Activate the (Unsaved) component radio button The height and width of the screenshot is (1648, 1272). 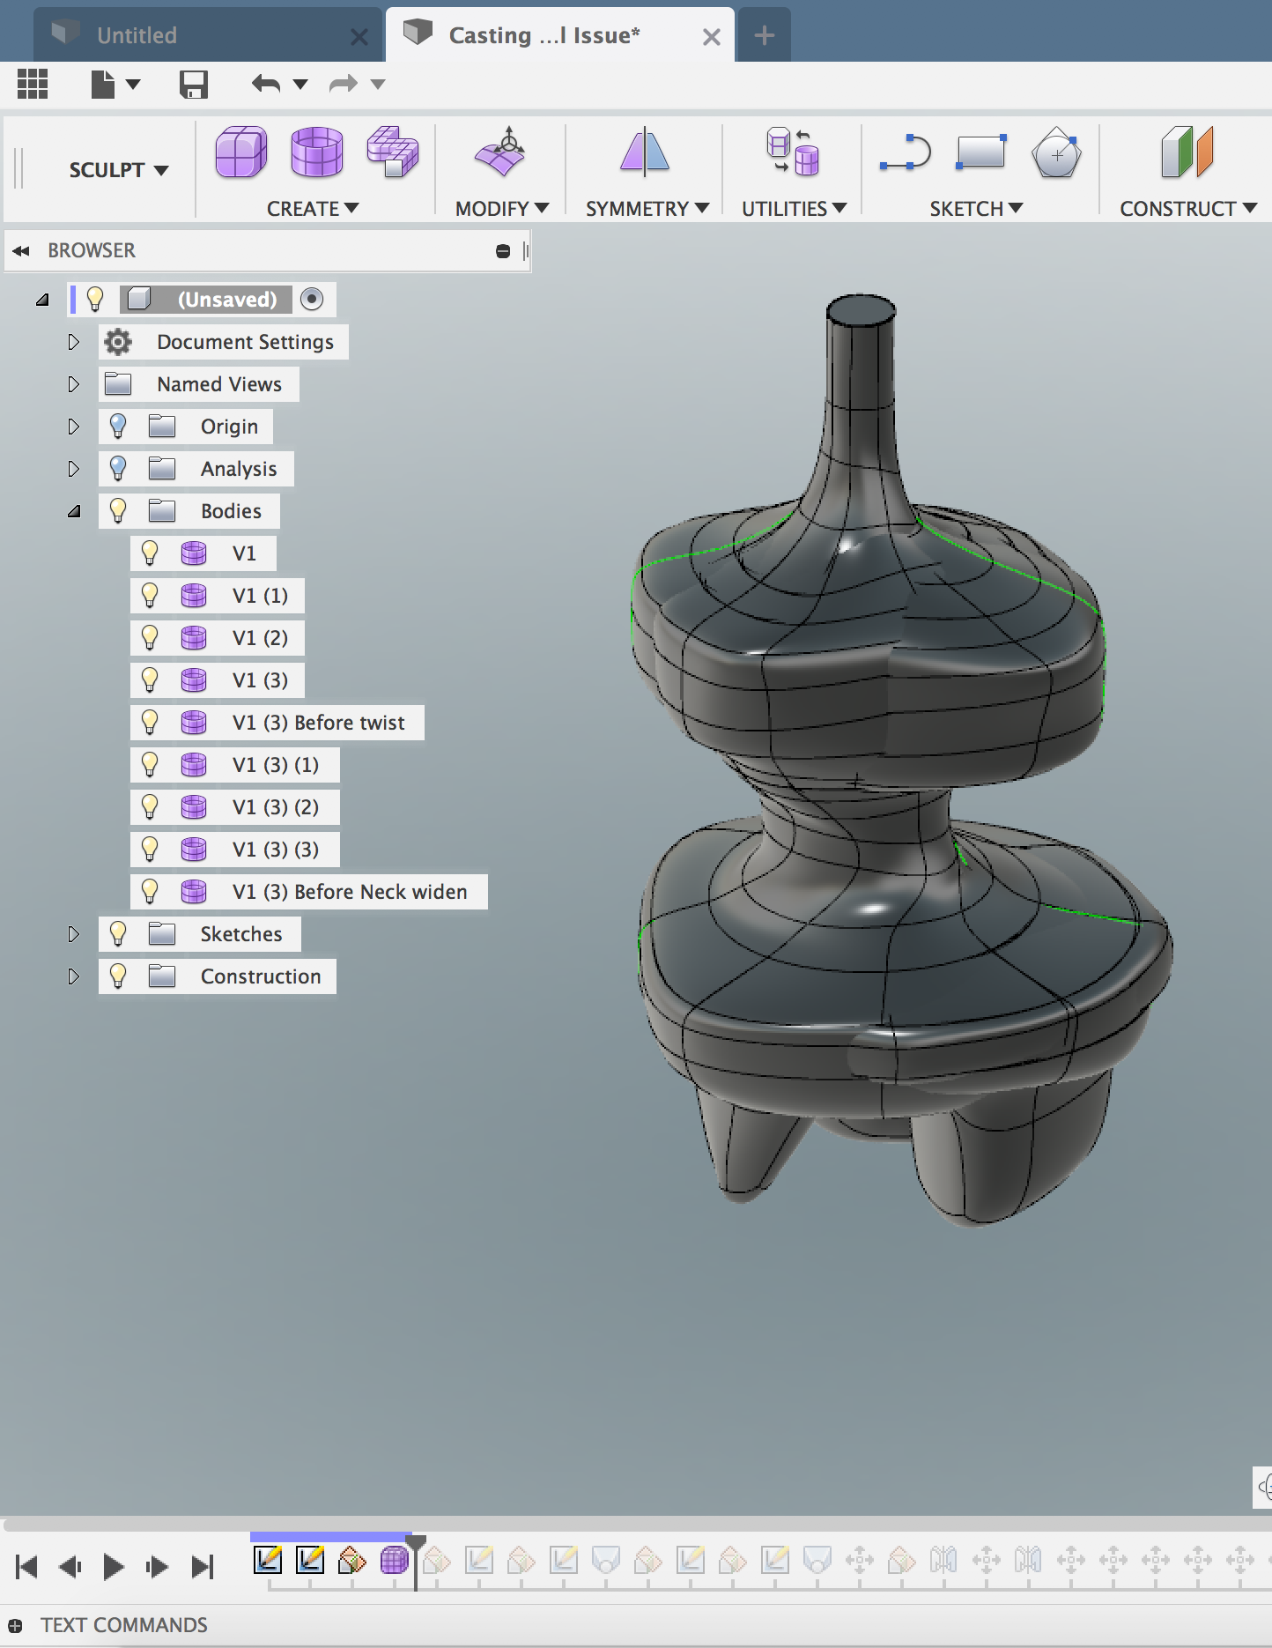(312, 300)
